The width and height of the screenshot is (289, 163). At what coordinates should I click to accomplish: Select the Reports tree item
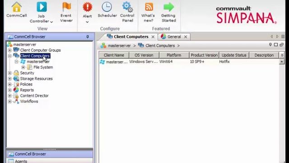[27, 90]
